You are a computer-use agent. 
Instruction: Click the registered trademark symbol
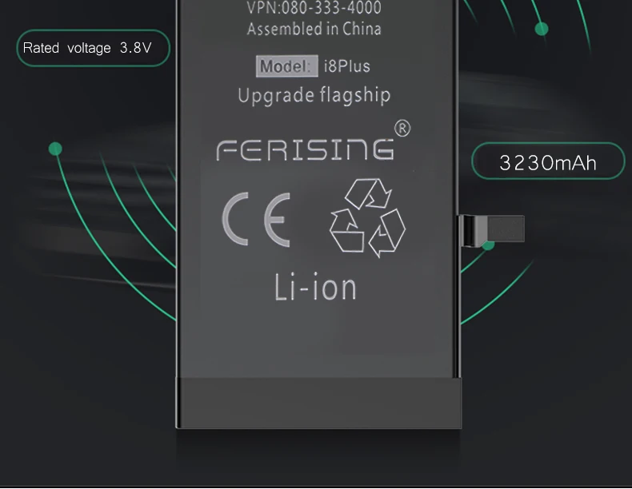coord(402,129)
